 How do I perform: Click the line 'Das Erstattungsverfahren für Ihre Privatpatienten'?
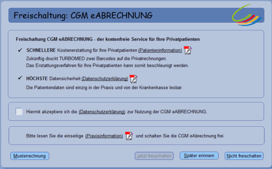pyautogui.click(x=107, y=66)
